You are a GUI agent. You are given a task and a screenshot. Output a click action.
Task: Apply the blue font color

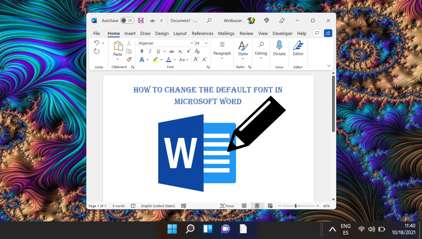tap(169, 60)
